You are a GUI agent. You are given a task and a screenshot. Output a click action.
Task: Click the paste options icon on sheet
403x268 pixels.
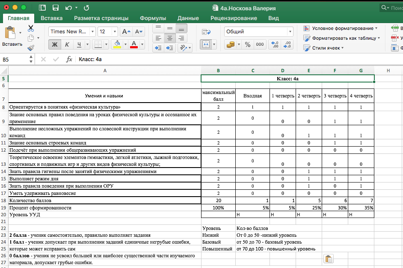(329, 259)
